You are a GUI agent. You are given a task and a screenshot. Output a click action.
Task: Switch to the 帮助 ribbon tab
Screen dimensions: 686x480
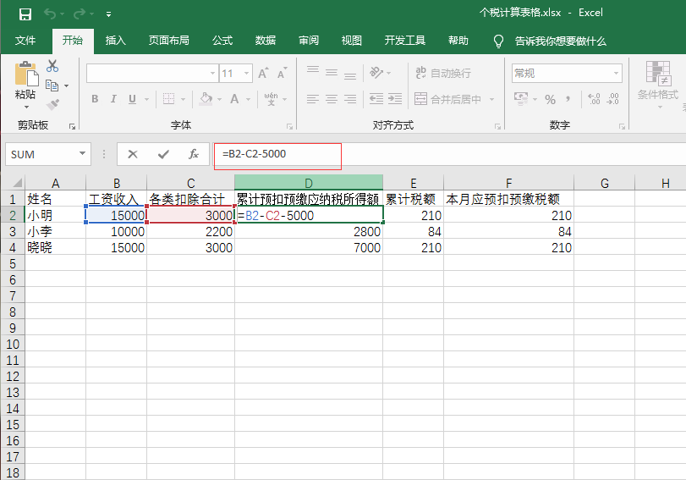[458, 41]
